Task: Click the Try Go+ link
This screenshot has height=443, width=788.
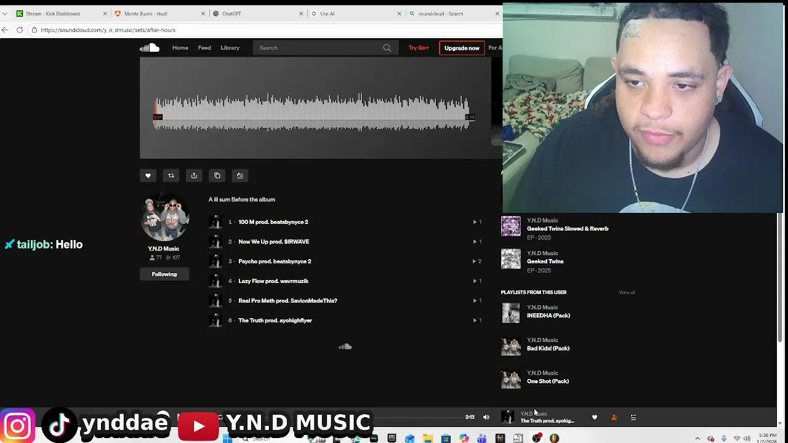Action: point(419,48)
